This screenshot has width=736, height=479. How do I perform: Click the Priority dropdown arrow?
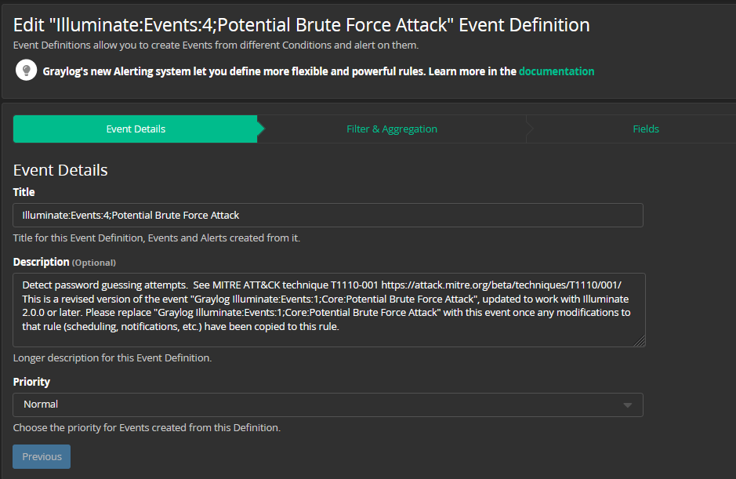coord(627,405)
